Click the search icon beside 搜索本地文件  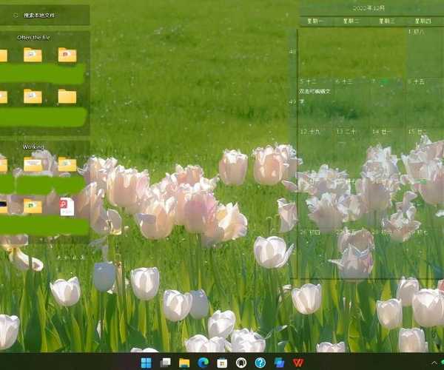(15, 15)
